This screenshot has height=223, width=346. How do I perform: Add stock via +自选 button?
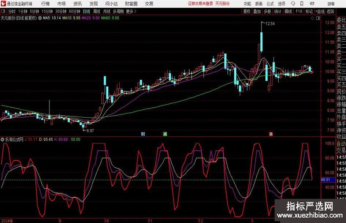(320, 11)
